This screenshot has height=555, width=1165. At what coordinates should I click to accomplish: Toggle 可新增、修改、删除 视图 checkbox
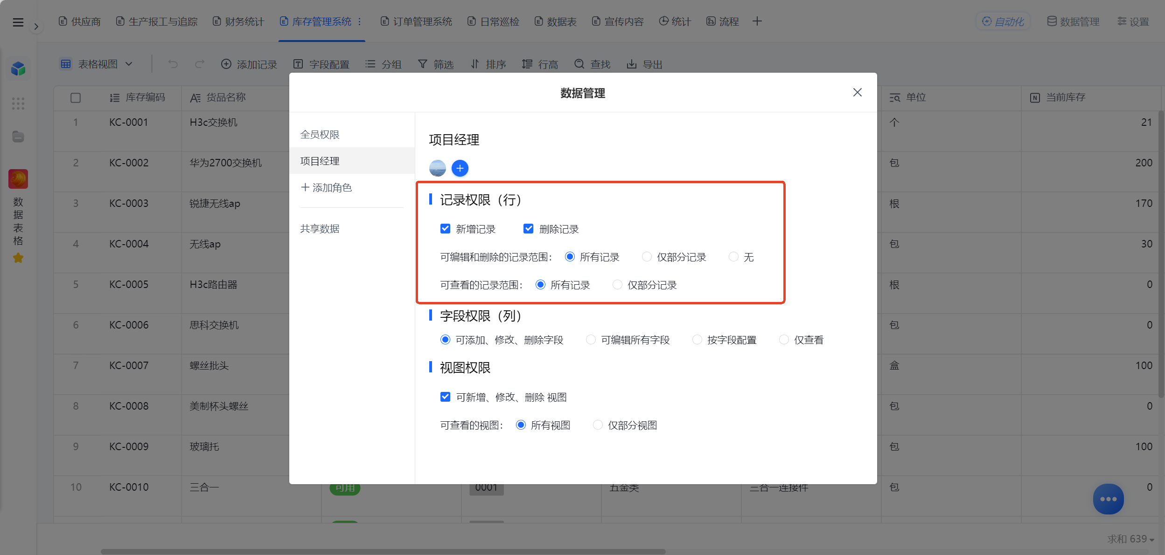point(445,397)
